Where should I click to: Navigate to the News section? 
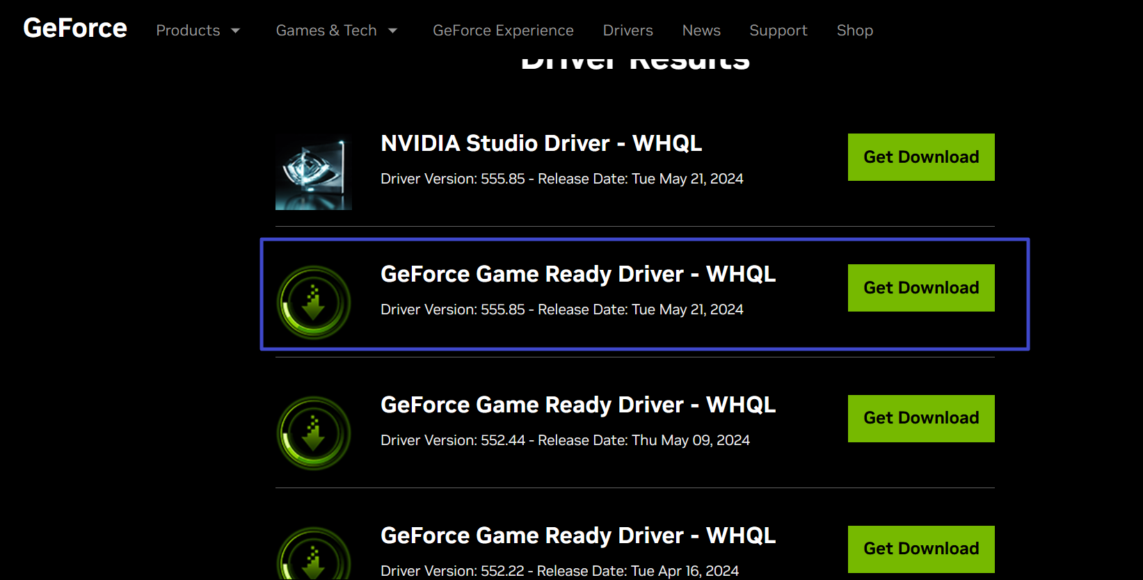[701, 31]
